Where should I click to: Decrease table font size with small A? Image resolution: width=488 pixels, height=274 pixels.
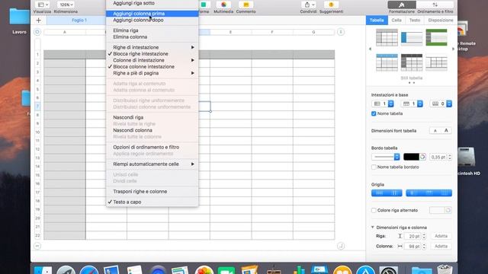(435, 131)
